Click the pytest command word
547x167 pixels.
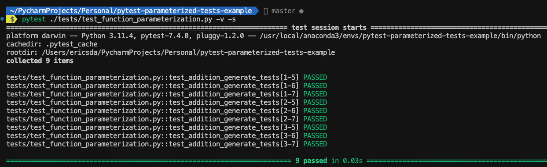point(33,19)
